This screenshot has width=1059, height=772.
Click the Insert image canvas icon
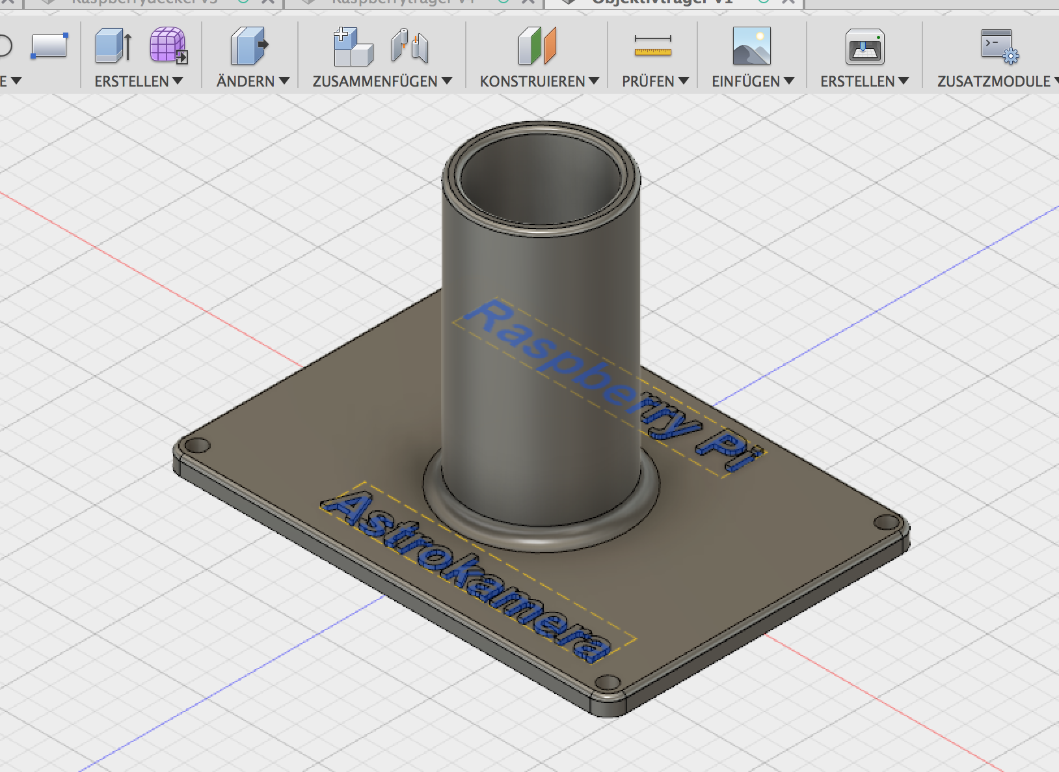click(752, 46)
